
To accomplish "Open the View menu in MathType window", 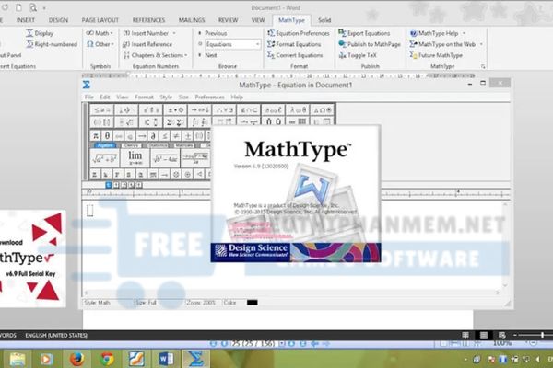I will coord(122,97).
